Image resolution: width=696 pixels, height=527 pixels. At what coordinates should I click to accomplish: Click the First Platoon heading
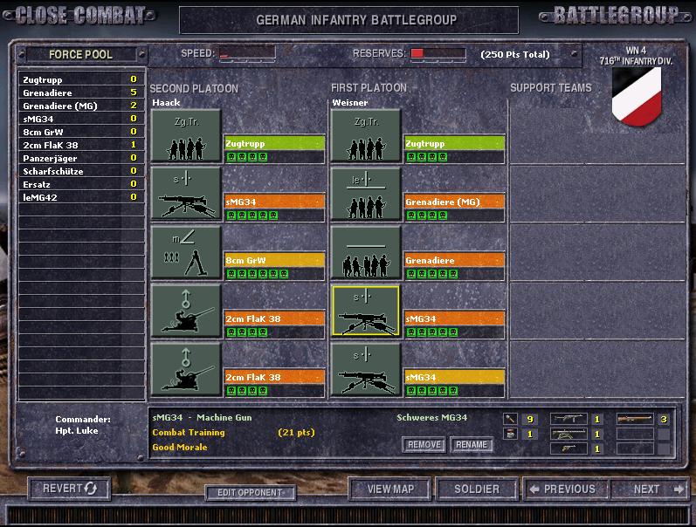pyautogui.click(x=369, y=88)
